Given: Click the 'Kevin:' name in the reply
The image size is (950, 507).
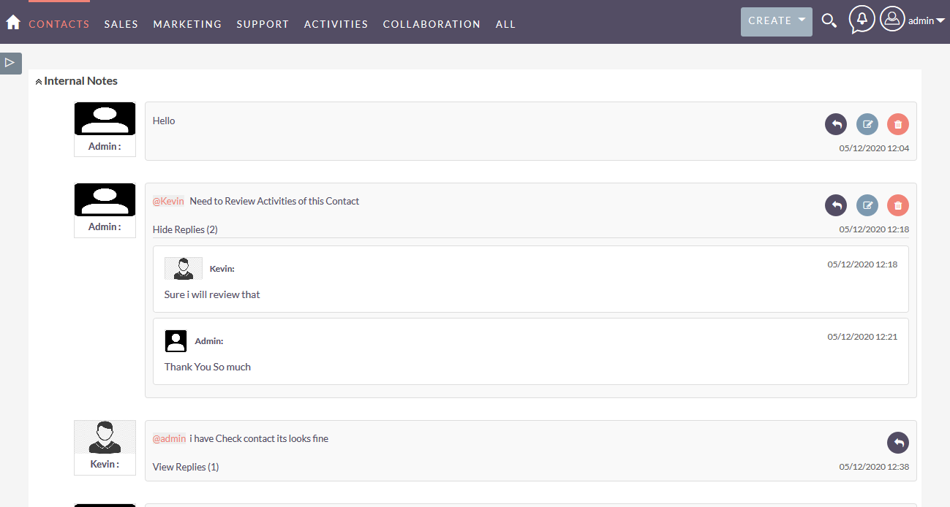Looking at the screenshot, I should pos(222,269).
